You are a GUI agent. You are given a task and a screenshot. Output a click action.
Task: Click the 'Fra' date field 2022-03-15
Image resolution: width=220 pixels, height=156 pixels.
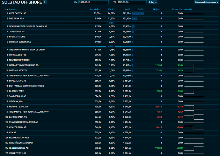coord(93,2)
